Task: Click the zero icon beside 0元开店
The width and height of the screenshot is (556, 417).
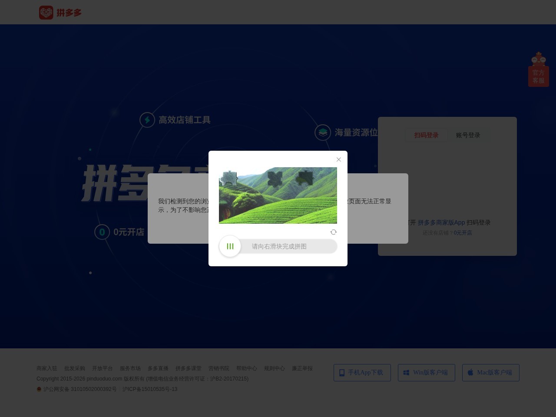Action: tap(102, 232)
